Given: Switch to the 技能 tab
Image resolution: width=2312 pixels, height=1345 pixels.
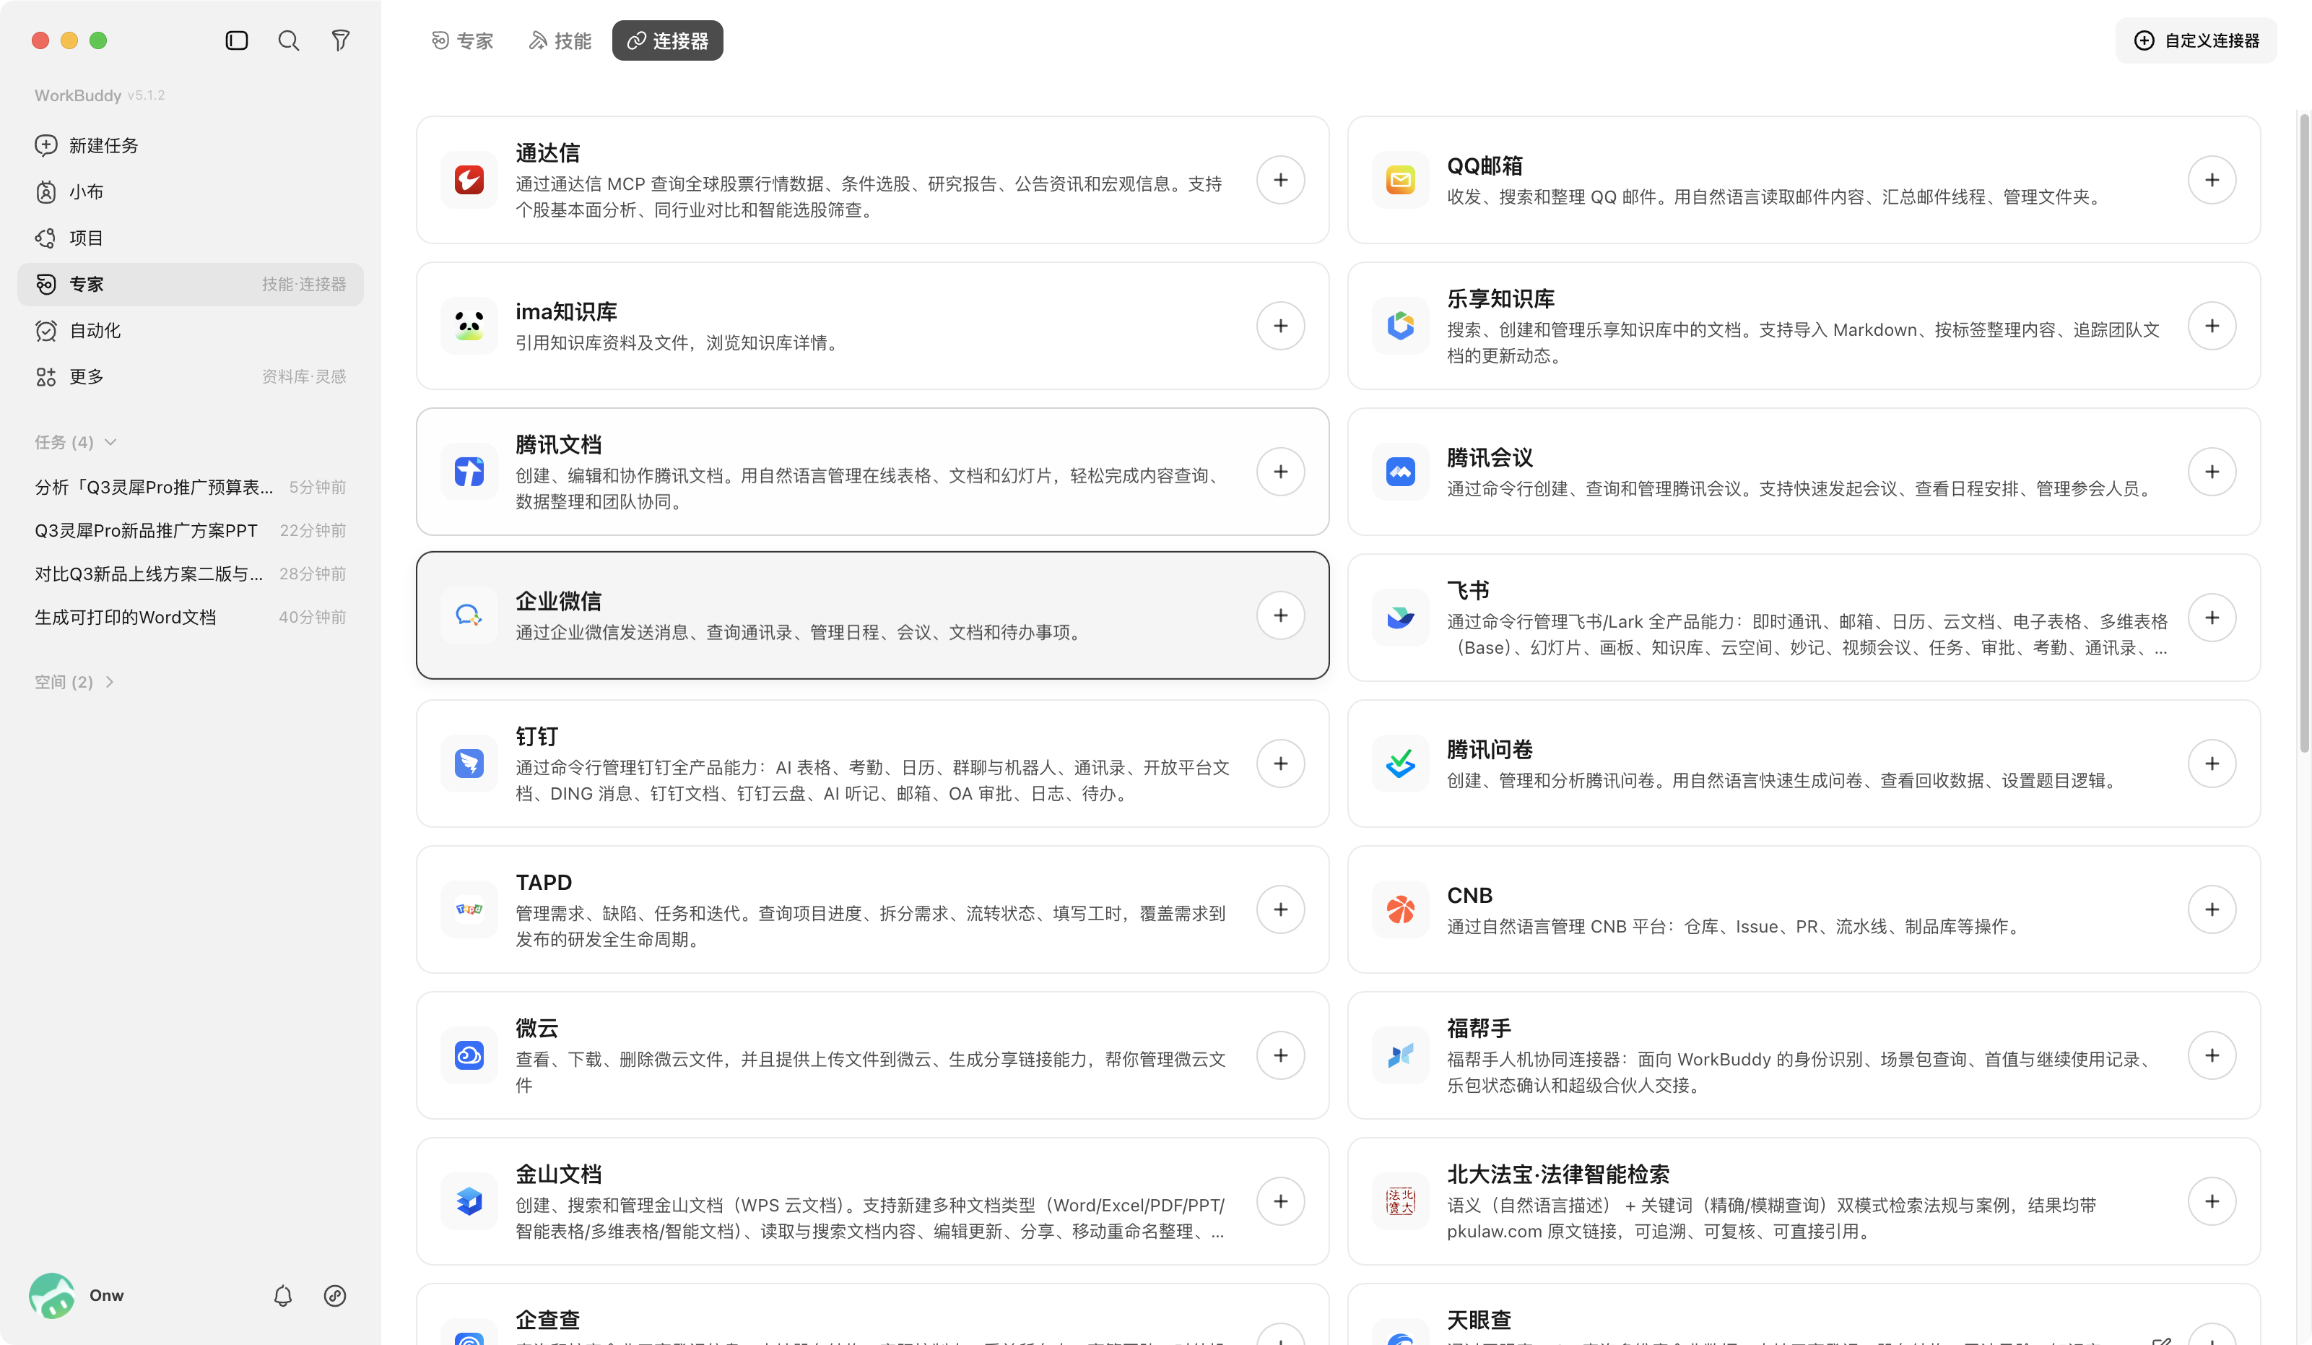Looking at the screenshot, I should 560,40.
